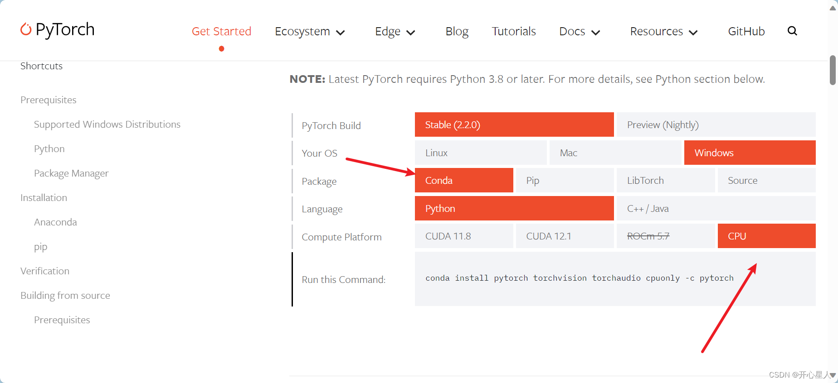Jump to top-level Prerequisites shortcut
This screenshot has height=383, width=838.
click(x=49, y=100)
